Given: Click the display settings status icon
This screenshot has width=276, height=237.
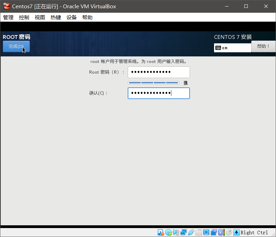Looking at the screenshot, I should click(x=206, y=233).
